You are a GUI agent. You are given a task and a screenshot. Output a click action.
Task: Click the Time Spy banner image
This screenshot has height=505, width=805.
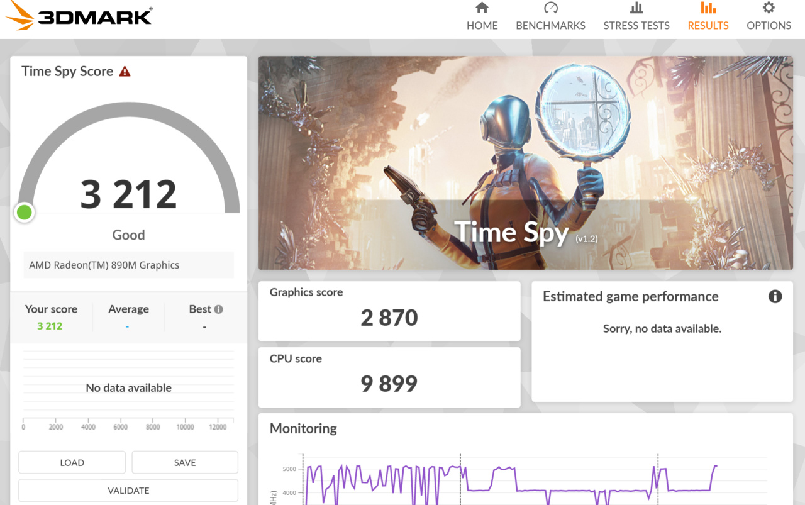[525, 163]
